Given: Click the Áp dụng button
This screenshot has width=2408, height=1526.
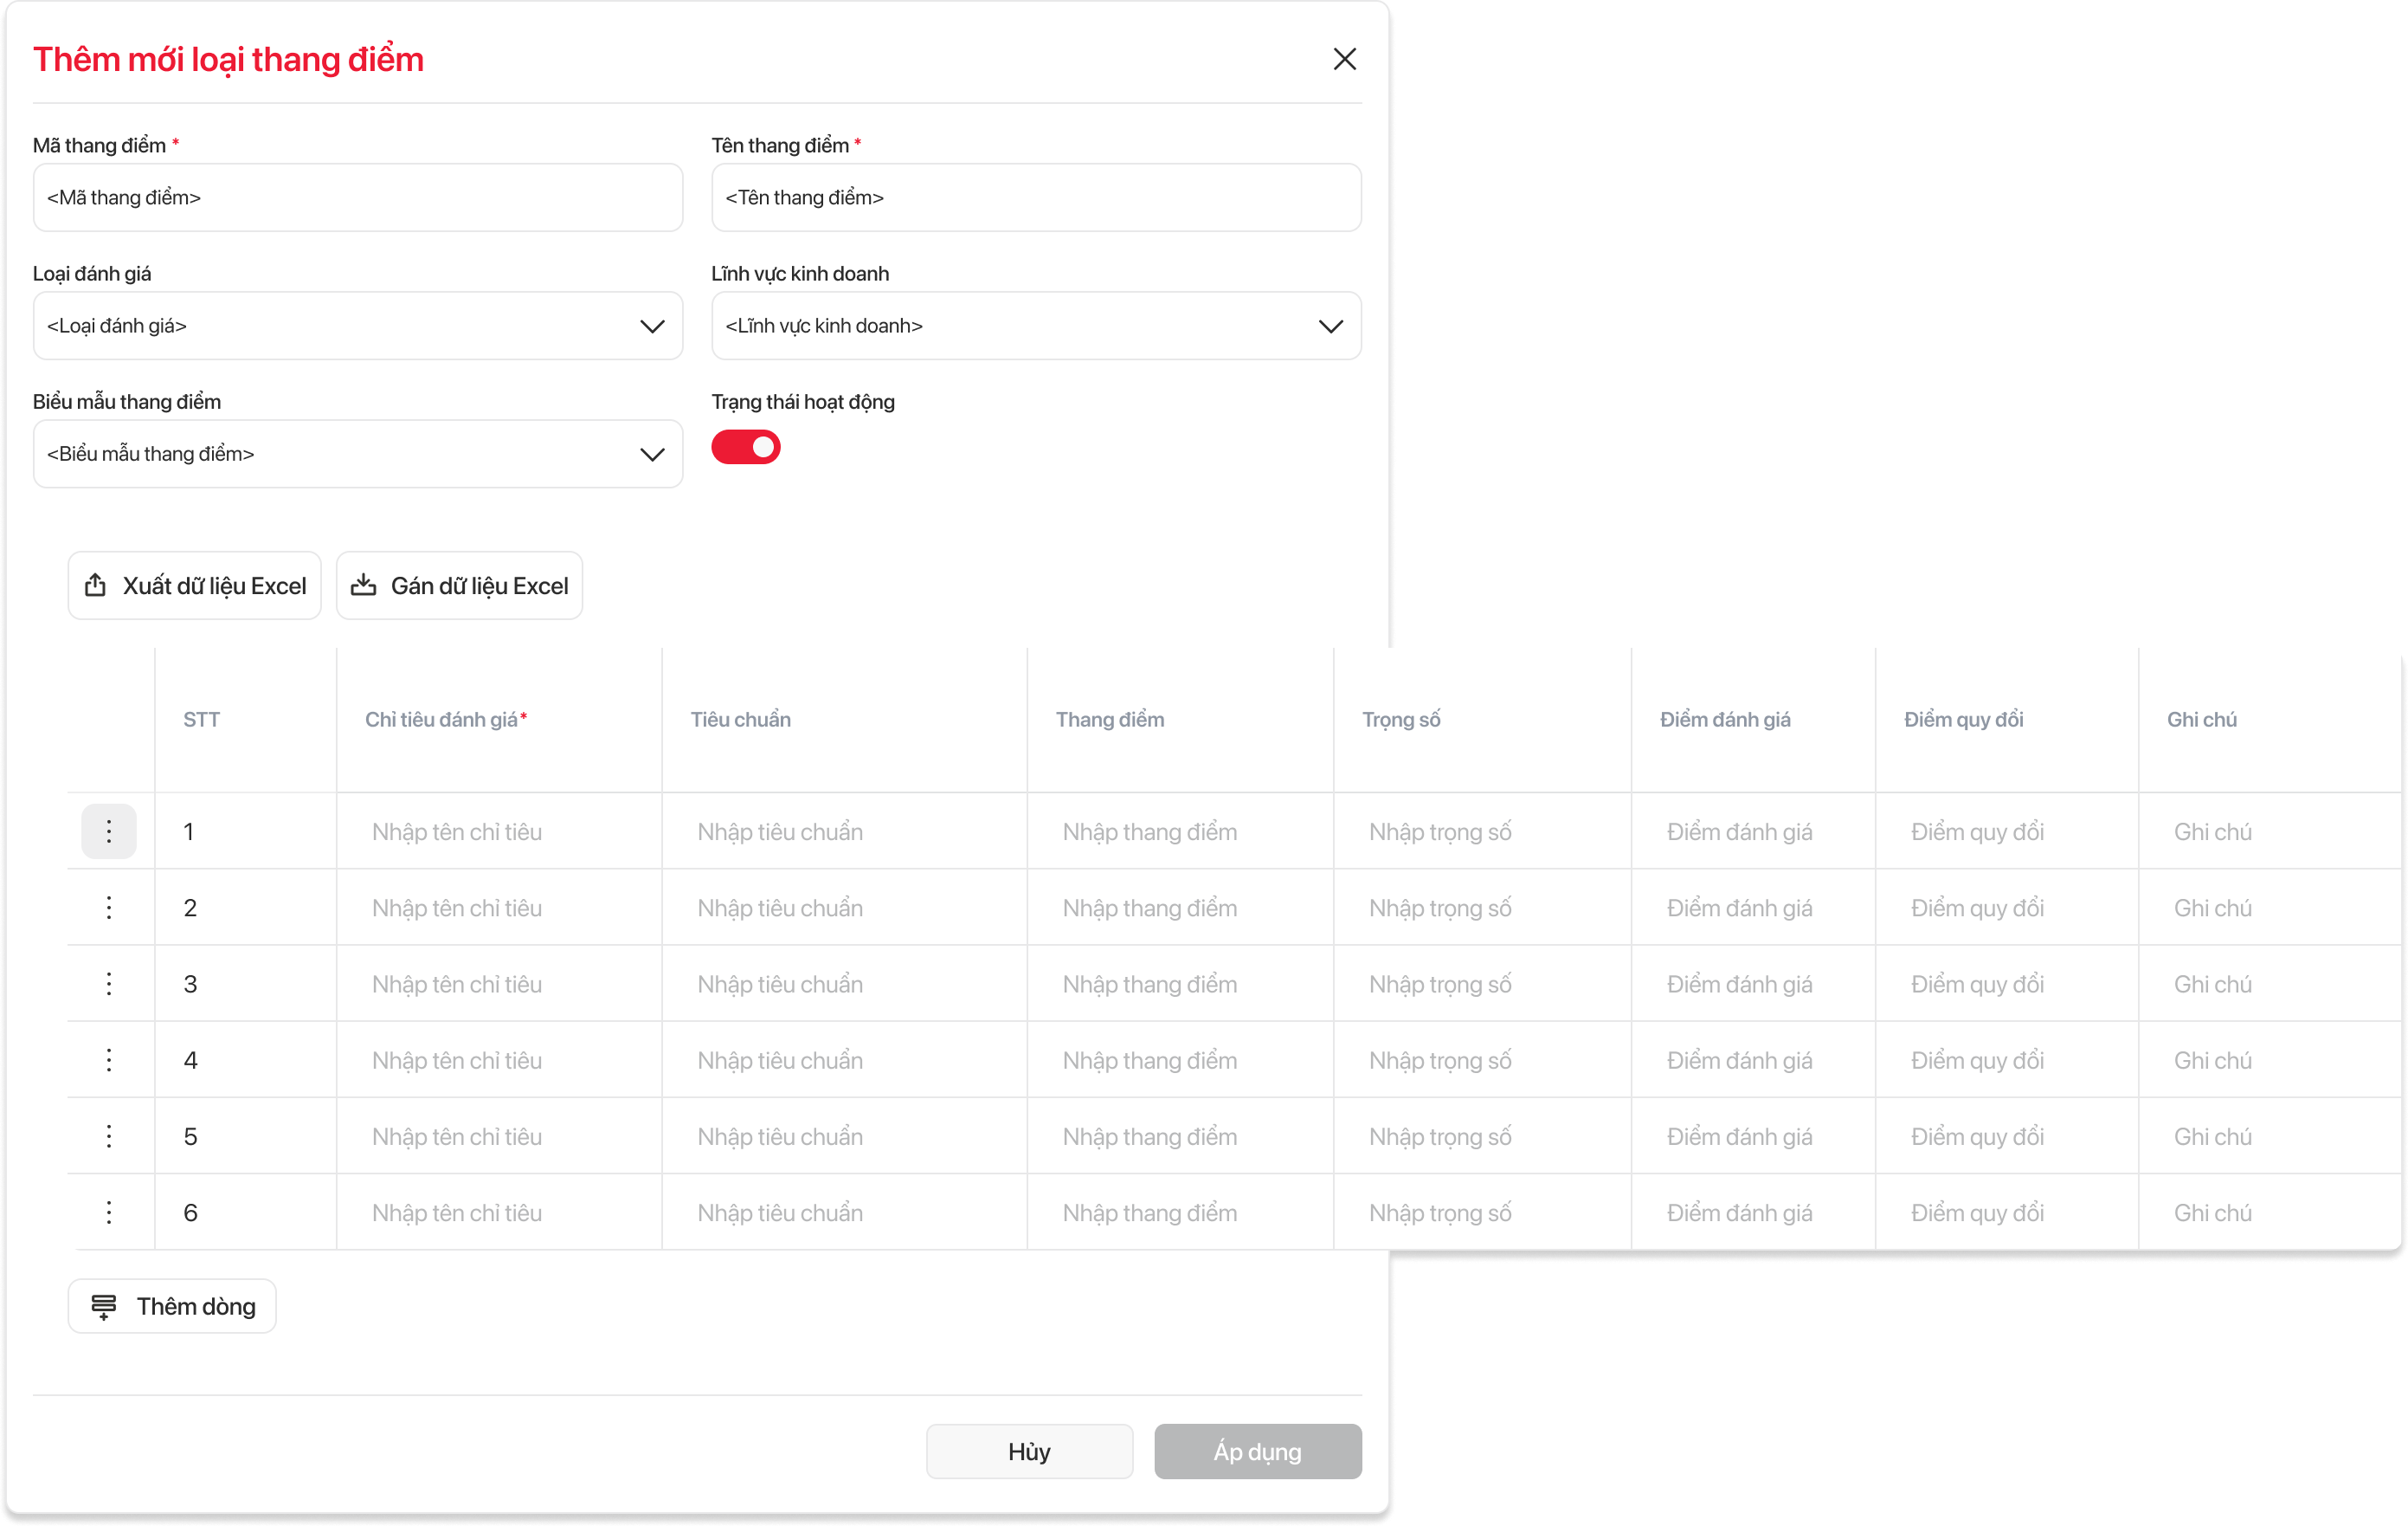Looking at the screenshot, I should tap(1257, 1451).
